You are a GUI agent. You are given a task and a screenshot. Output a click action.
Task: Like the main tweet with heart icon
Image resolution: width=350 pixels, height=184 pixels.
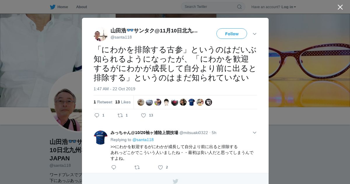point(143,115)
